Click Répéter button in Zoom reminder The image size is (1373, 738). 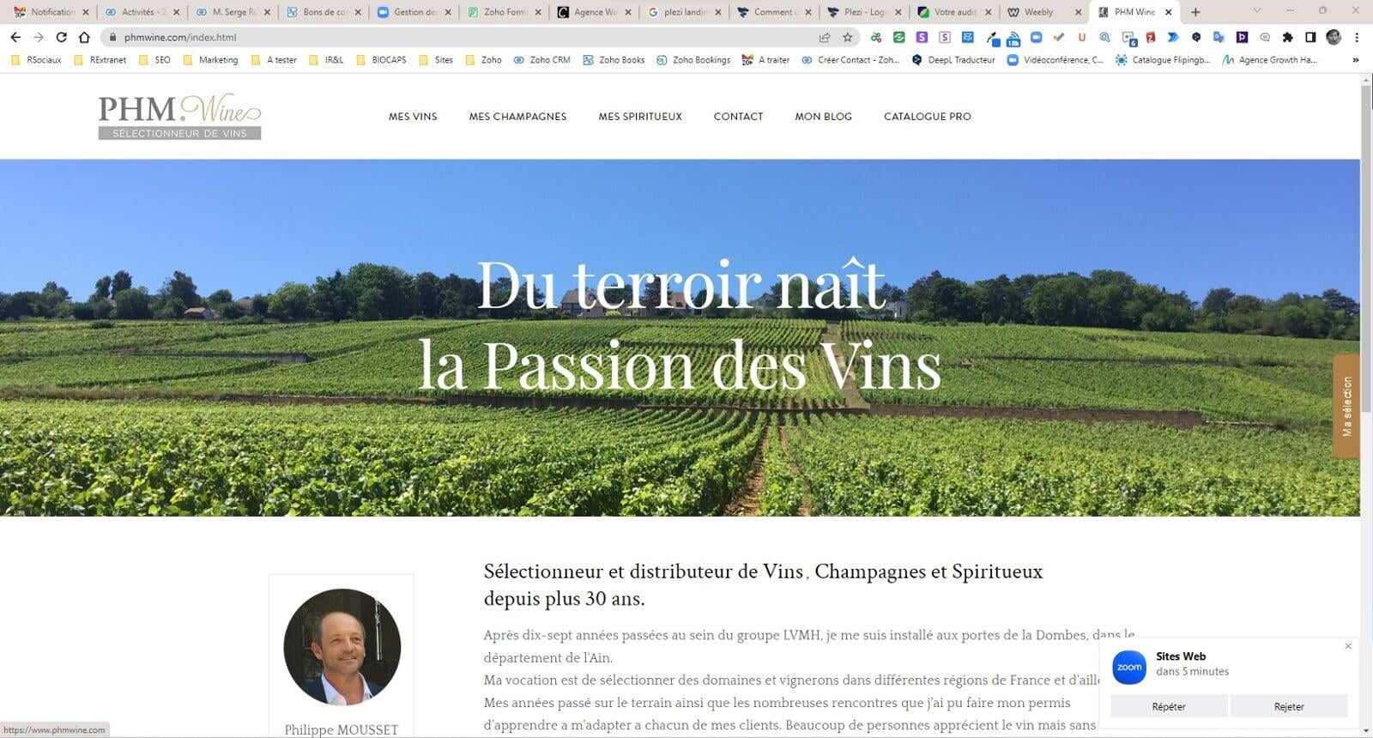pyautogui.click(x=1169, y=706)
